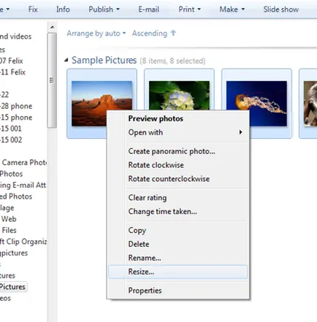Screen dimensions: 317x322
Task: Click the Info toolbar button
Action: pyautogui.click(x=63, y=9)
